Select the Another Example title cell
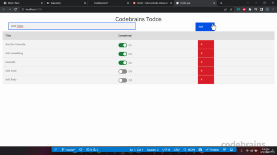Image resolution: width=277 pixels, height=155 pixels. pos(16,44)
